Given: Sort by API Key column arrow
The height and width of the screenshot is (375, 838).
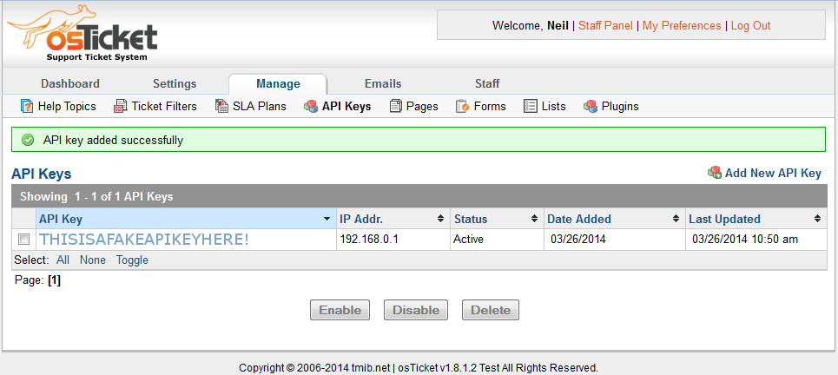Looking at the screenshot, I should click(x=327, y=219).
